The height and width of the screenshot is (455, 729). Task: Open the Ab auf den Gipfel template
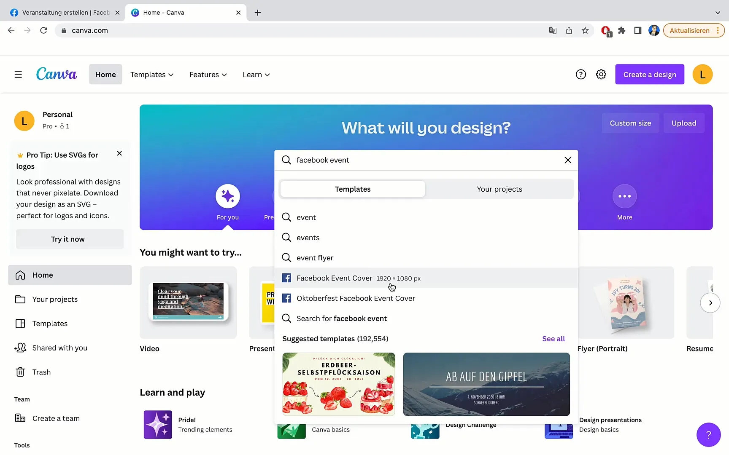coord(486,384)
